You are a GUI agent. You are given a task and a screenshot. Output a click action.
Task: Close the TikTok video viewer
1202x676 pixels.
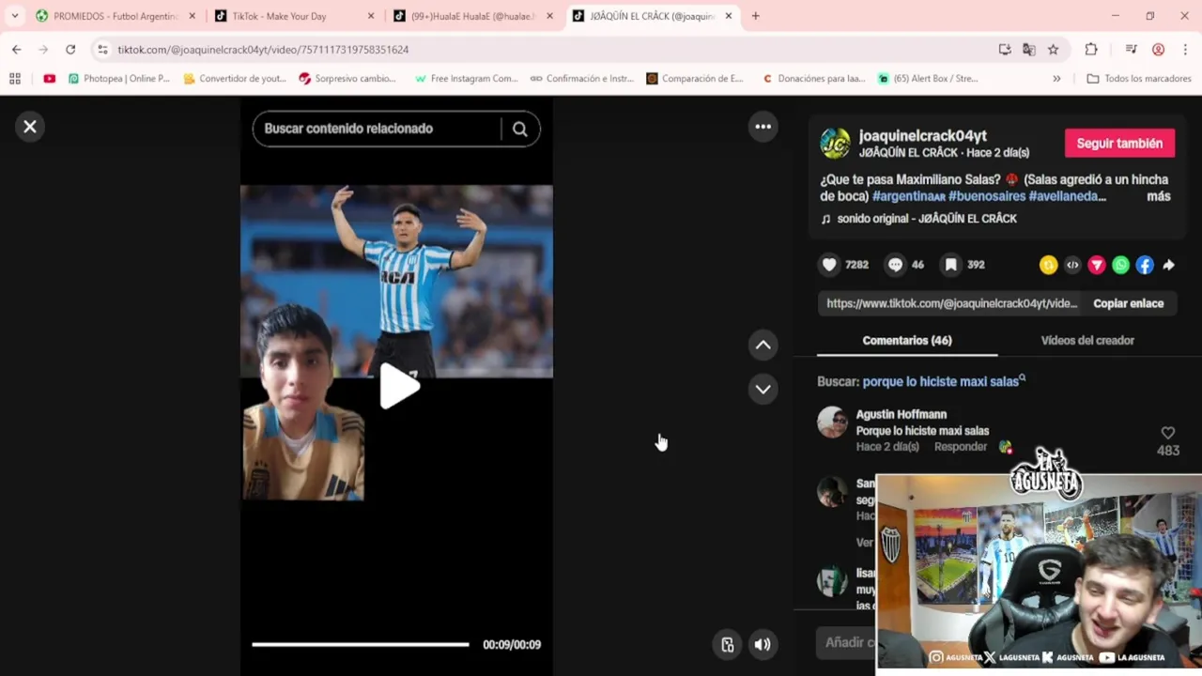30,127
